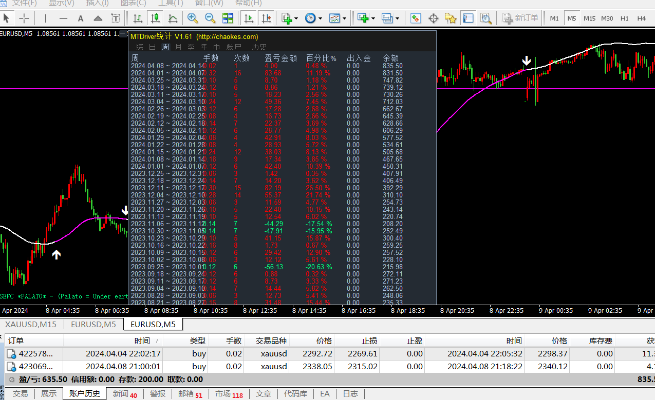Open the 新闻 terminal tab
The width and height of the screenshot is (655, 400).
pyautogui.click(x=125, y=394)
